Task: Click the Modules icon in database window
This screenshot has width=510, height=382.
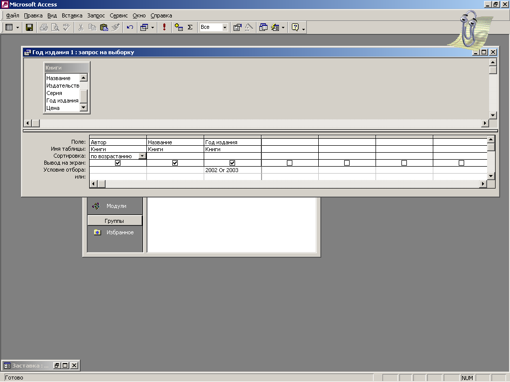Action: tap(96, 206)
